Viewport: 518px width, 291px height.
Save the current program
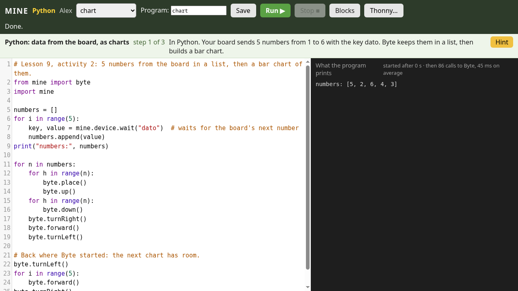[x=243, y=11]
